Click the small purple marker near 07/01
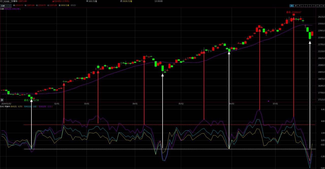 pyautogui.click(x=268, y=101)
